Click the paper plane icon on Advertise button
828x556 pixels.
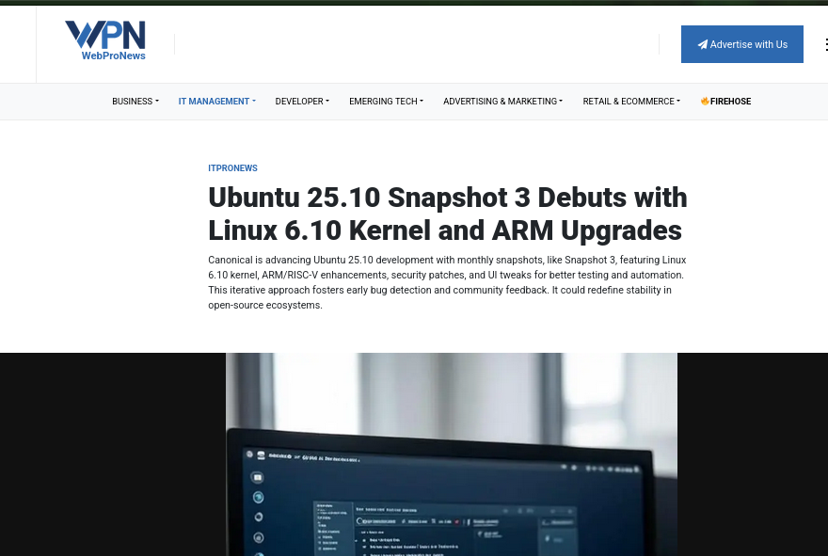point(702,44)
